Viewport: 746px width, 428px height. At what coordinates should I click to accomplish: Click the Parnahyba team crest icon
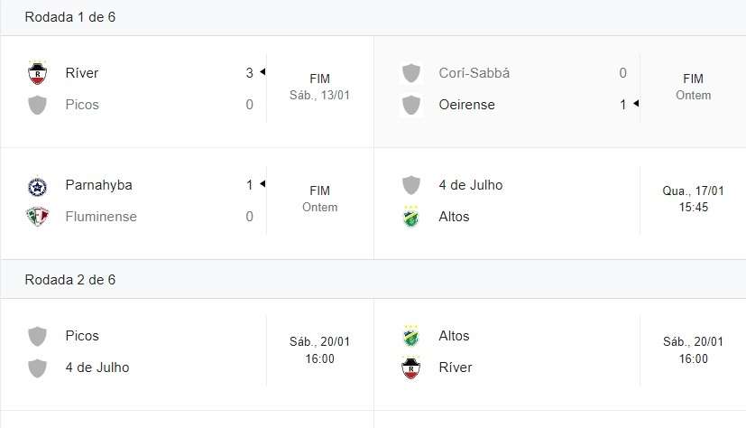click(x=37, y=186)
